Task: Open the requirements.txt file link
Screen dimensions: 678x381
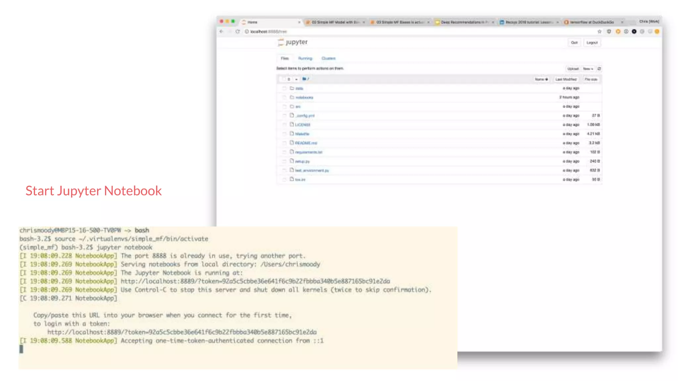Action: 309,152
